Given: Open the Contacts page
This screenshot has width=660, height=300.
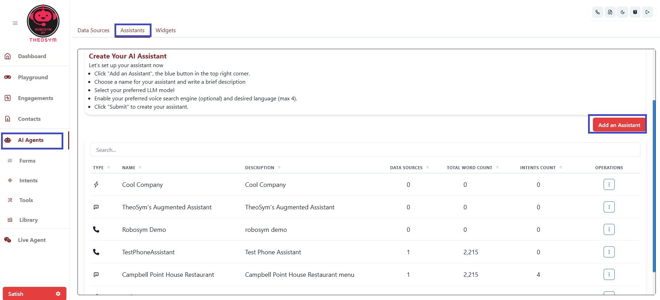Looking at the screenshot, I should (x=29, y=119).
